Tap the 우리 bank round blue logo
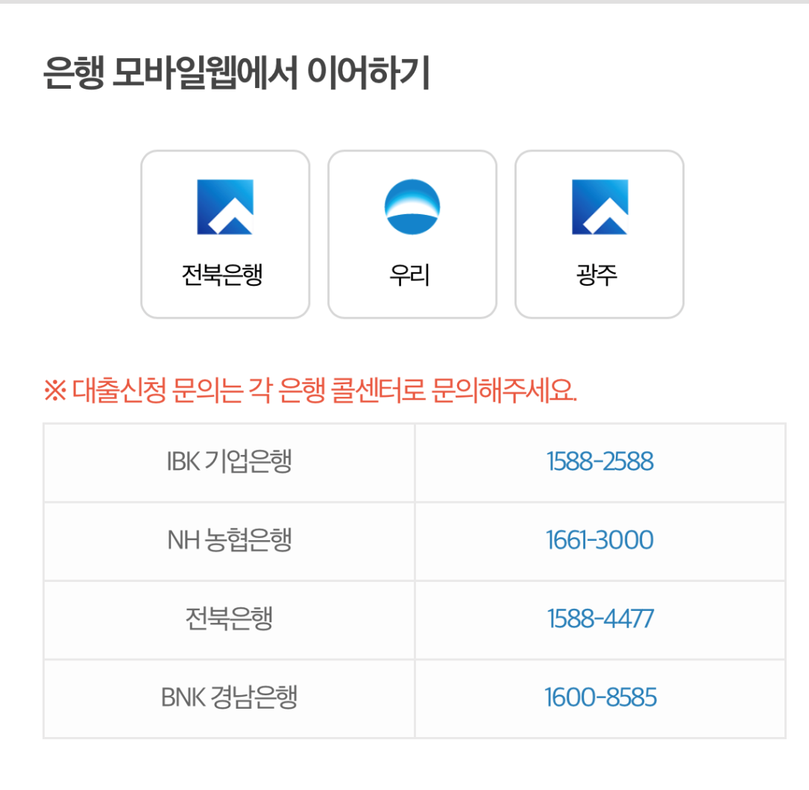809x790 pixels. click(412, 207)
